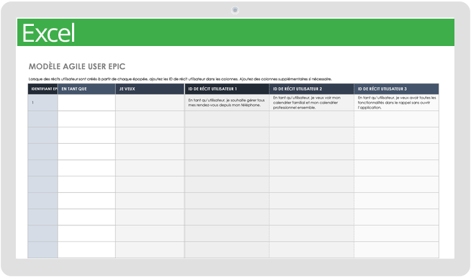
Task: Click the instruction line starting with Lorsque des récits
Action: point(180,79)
